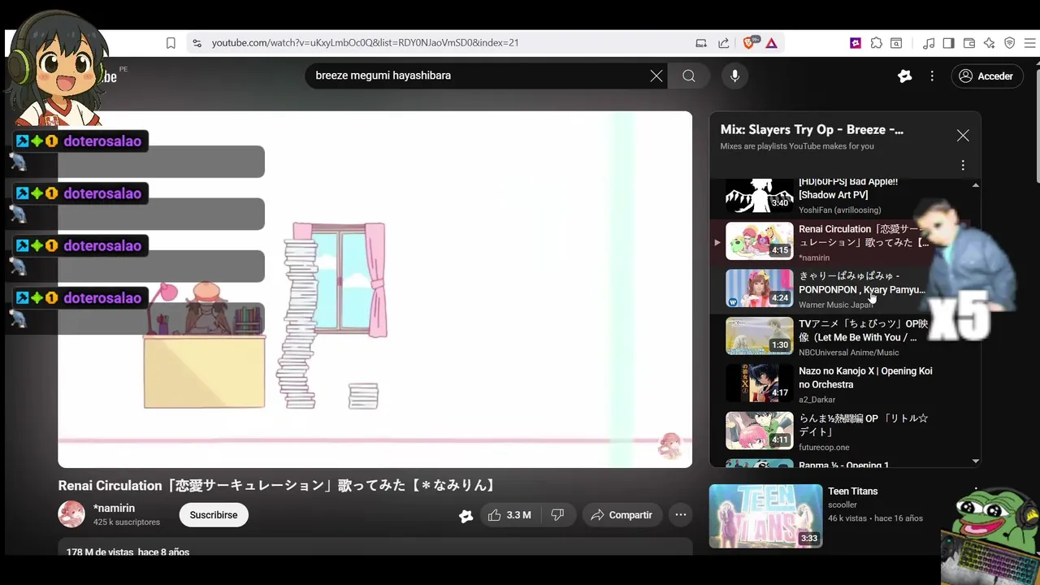Image resolution: width=1040 pixels, height=585 pixels.
Task: Select Renai Circulation playlist entry by namirin
Action: (x=841, y=241)
